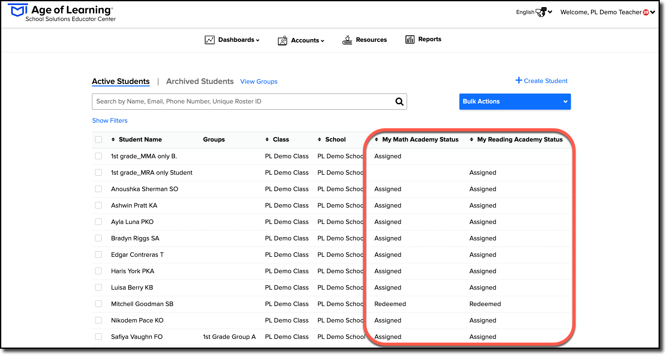This screenshot has height=355, width=666.
Task: Click the language globe chat icon
Action: point(541,12)
